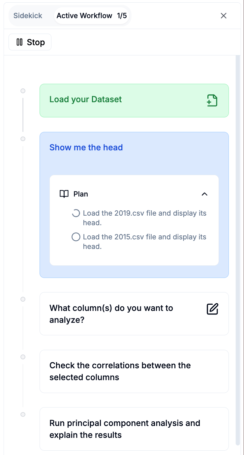Click the timeline dot beside Load your Dataset

coord(23,91)
